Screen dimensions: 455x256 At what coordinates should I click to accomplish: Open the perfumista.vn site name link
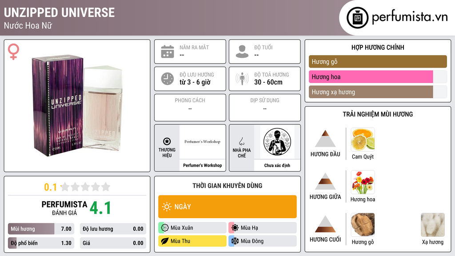tap(410, 17)
